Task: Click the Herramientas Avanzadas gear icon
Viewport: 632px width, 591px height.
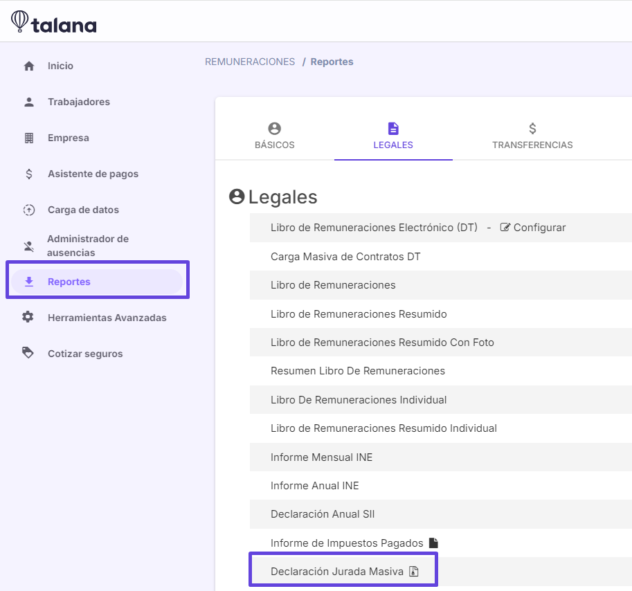Action: pyautogui.click(x=28, y=318)
